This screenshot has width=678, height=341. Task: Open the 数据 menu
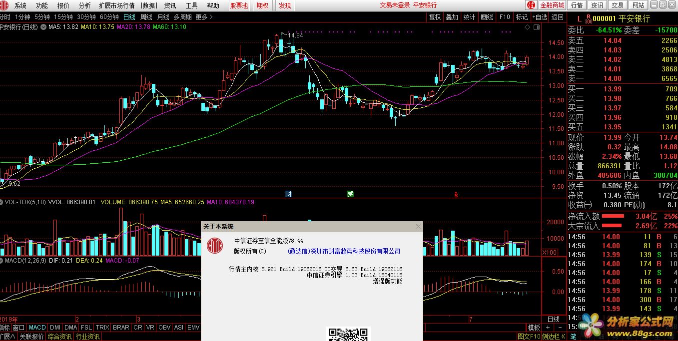[x=148, y=5]
